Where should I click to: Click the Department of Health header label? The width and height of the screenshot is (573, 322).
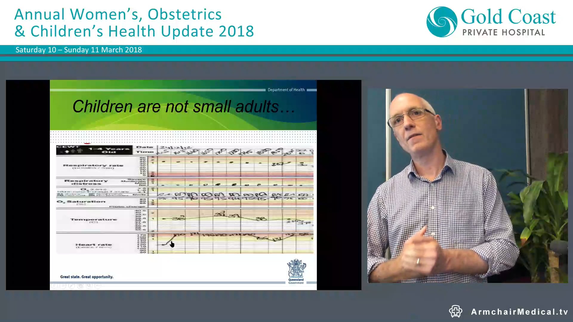(286, 90)
